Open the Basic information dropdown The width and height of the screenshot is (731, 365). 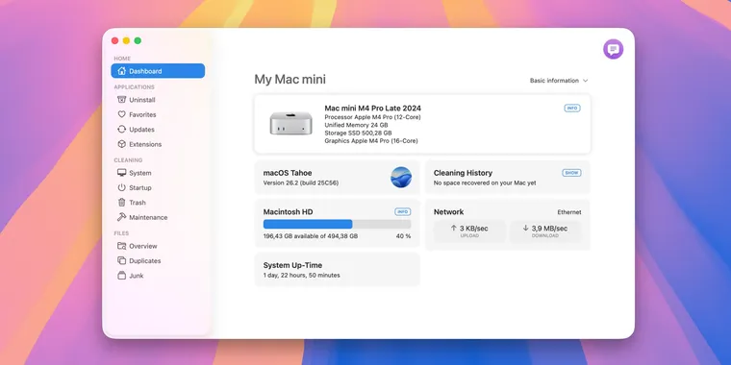tap(559, 81)
